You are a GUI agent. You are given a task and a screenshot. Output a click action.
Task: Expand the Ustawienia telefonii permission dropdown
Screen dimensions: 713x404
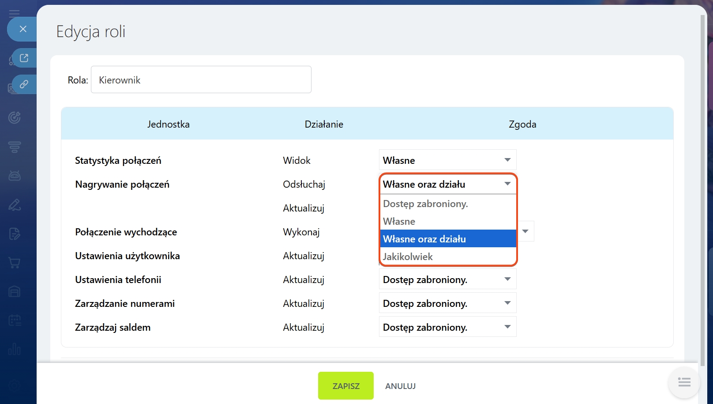click(x=447, y=279)
